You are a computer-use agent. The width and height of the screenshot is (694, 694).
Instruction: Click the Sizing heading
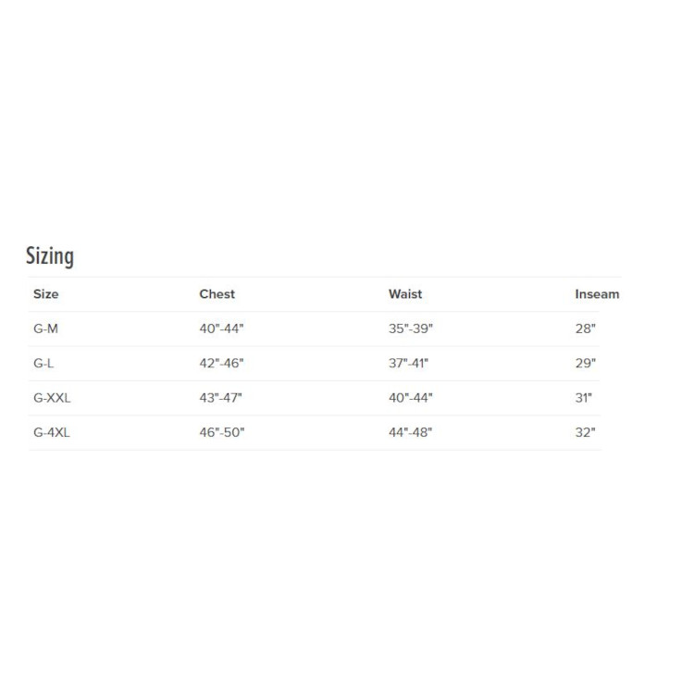pos(50,256)
